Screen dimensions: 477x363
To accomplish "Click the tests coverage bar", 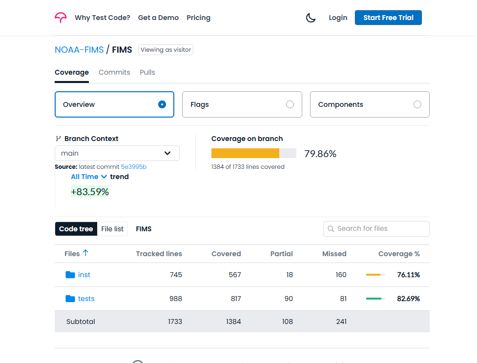I will (375, 299).
